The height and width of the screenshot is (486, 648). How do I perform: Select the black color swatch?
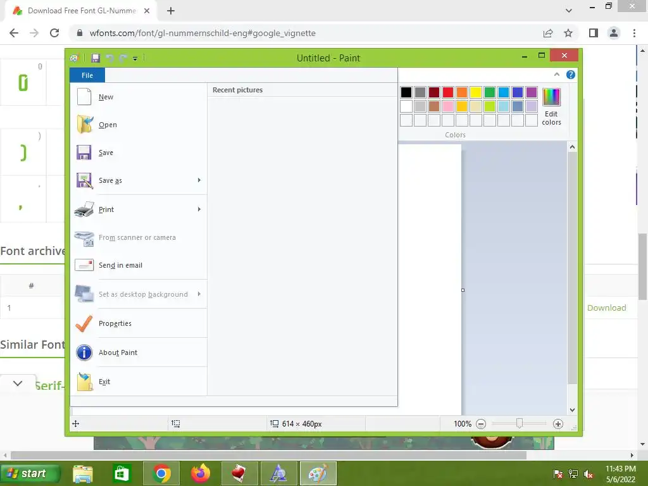[x=406, y=92]
